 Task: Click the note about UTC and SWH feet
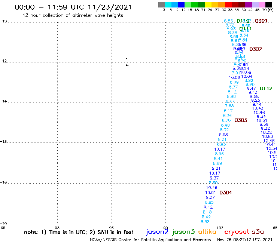pos(79,232)
